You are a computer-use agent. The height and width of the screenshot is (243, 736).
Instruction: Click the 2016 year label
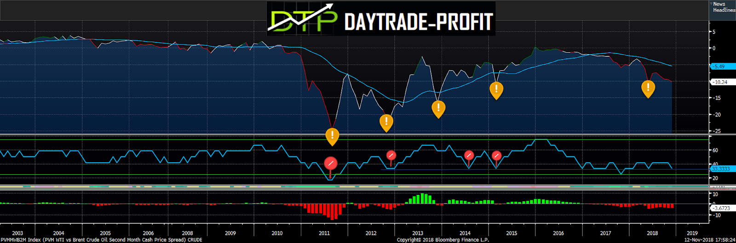(558, 233)
